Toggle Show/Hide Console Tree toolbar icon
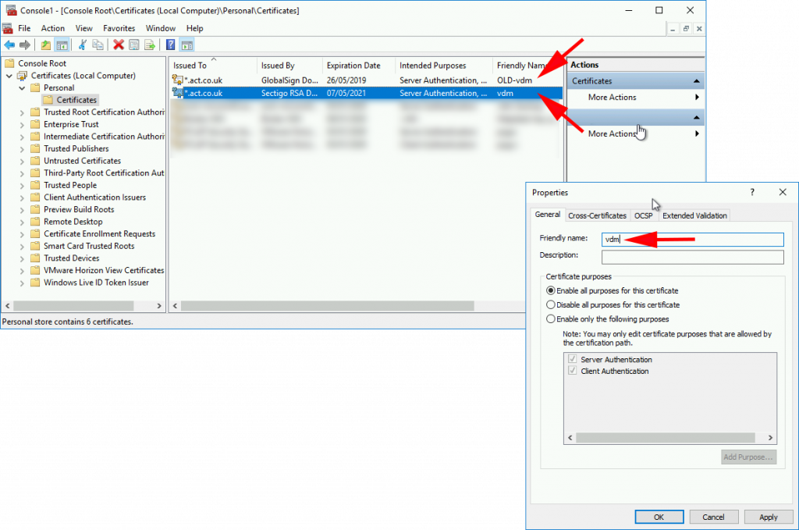Image resolution: width=799 pixels, height=530 pixels. tap(62, 44)
